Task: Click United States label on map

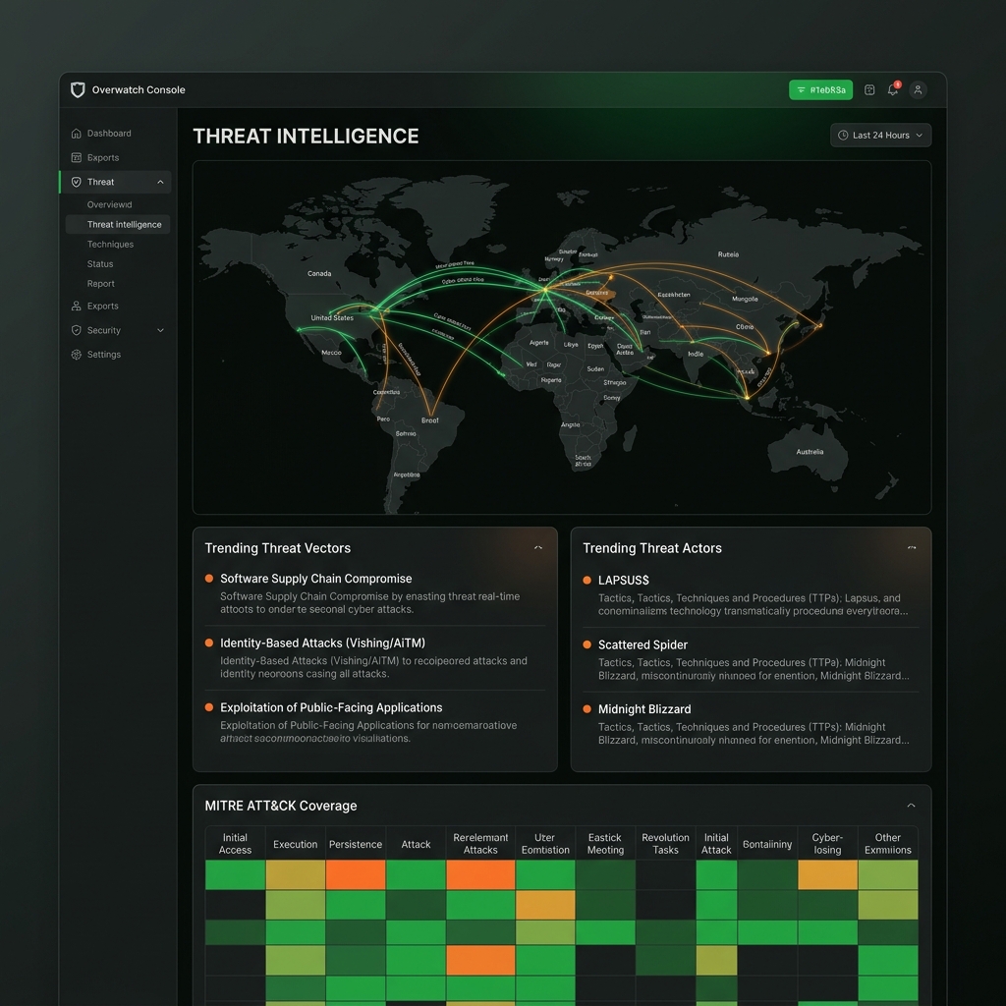Action: coord(332,317)
